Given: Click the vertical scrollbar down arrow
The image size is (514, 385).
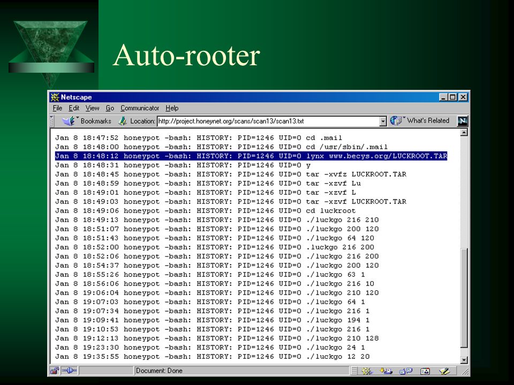Looking at the screenshot, I should pos(464,360).
